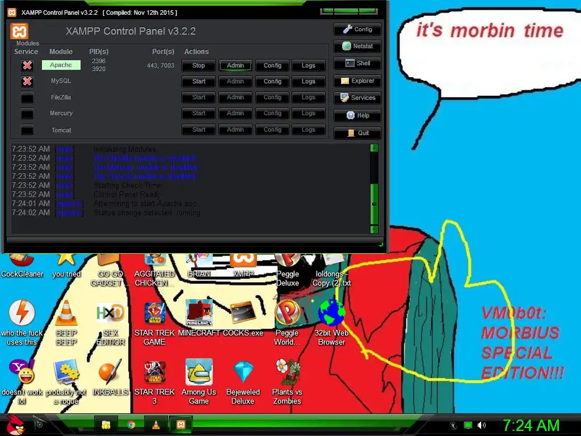Open the 'doesn't work lol' Yahoo icon

tap(22, 382)
